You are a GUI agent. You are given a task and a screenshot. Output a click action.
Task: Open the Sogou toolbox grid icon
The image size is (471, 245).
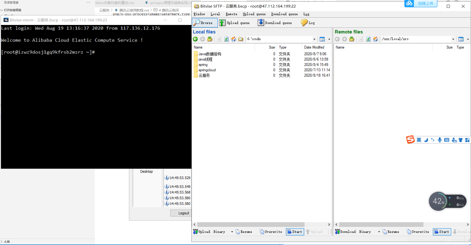[467, 140]
